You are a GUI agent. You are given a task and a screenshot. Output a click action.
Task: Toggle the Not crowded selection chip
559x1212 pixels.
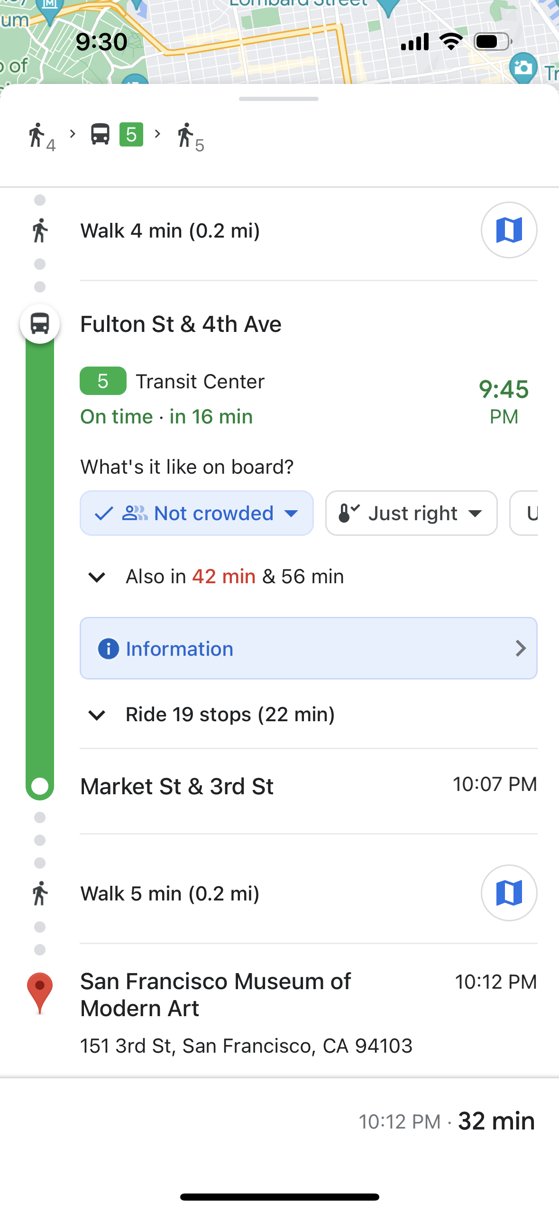click(196, 513)
